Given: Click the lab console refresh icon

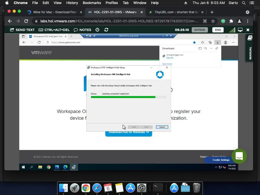Looking at the screenshot, I should [106, 30].
